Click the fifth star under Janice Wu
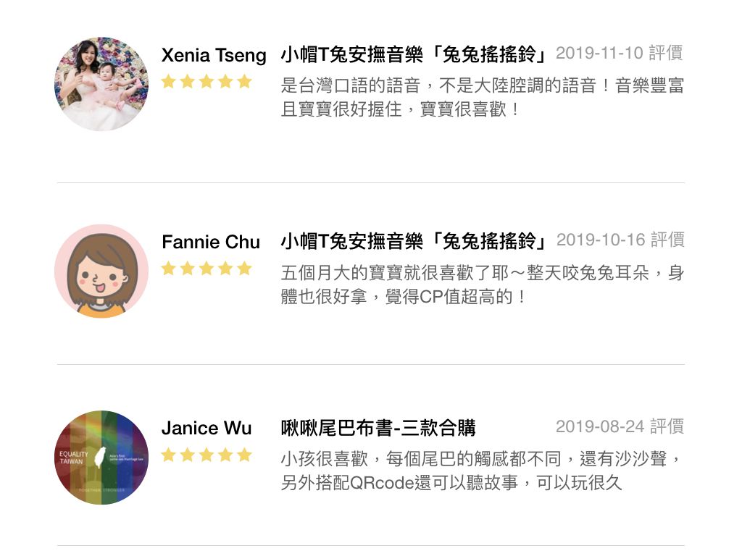The image size is (742, 556). tap(244, 455)
